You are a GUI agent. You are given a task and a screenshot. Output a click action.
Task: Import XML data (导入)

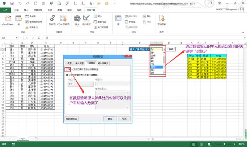[147, 16]
